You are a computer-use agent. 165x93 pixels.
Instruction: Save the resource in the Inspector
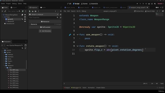tap(36, 11)
